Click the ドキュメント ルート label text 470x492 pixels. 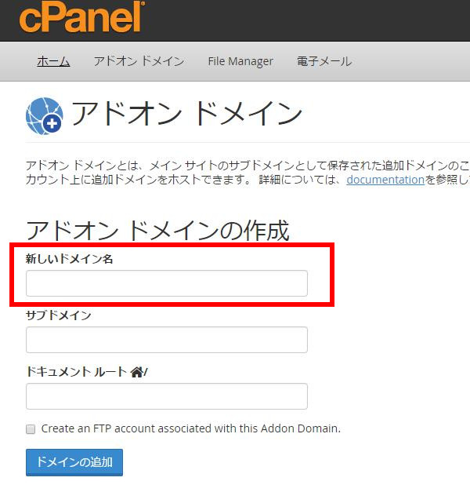pos(76,372)
